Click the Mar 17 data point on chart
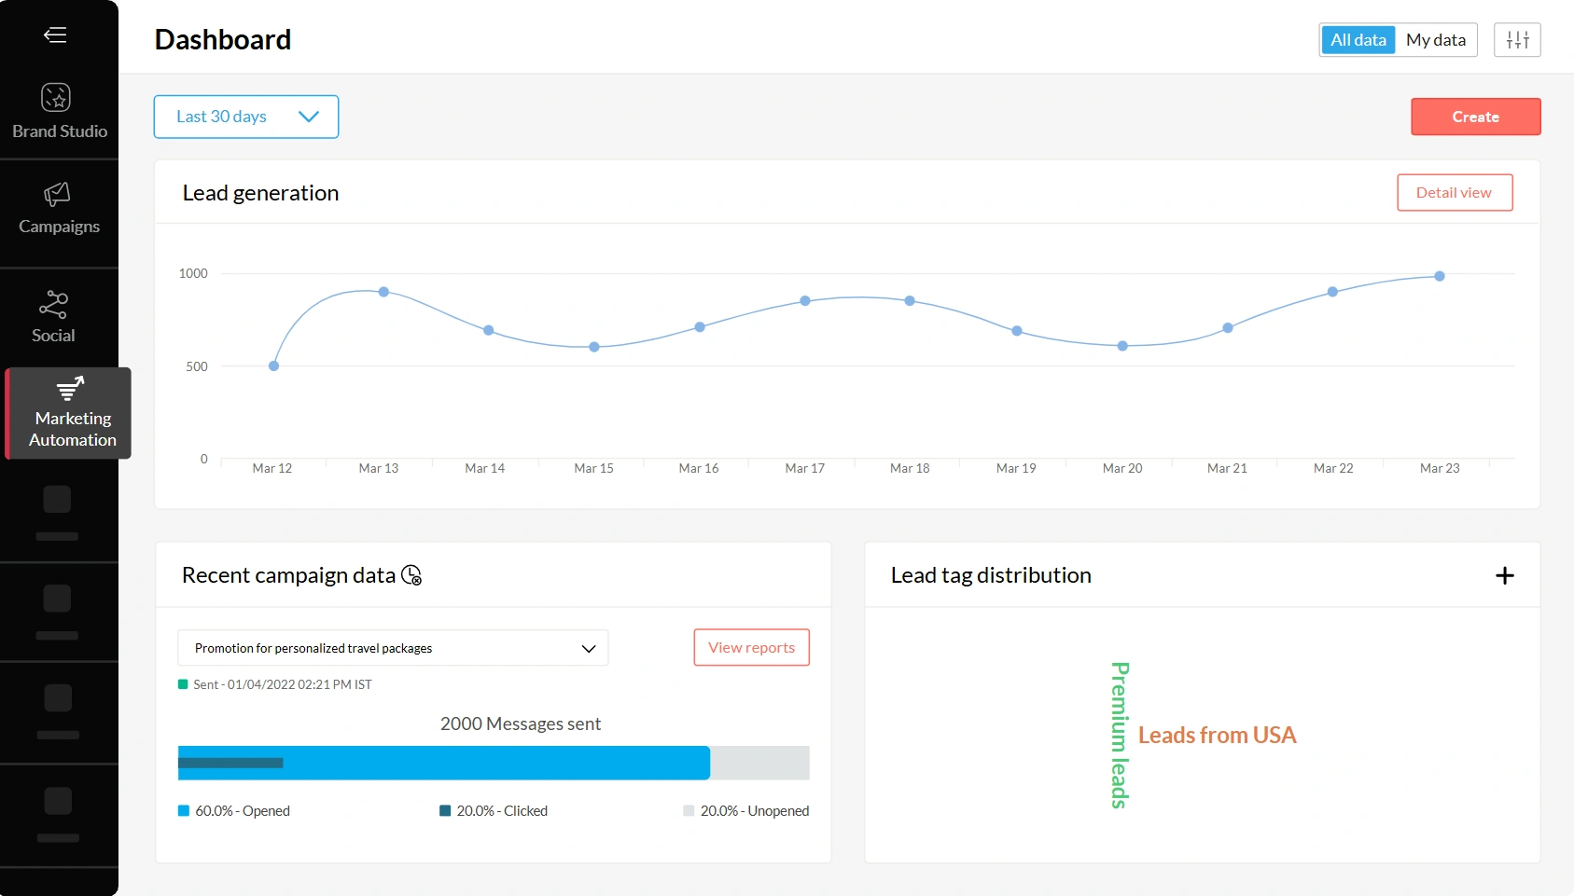The width and height of the screenshot is (1574, 896). tap(805, 301)
